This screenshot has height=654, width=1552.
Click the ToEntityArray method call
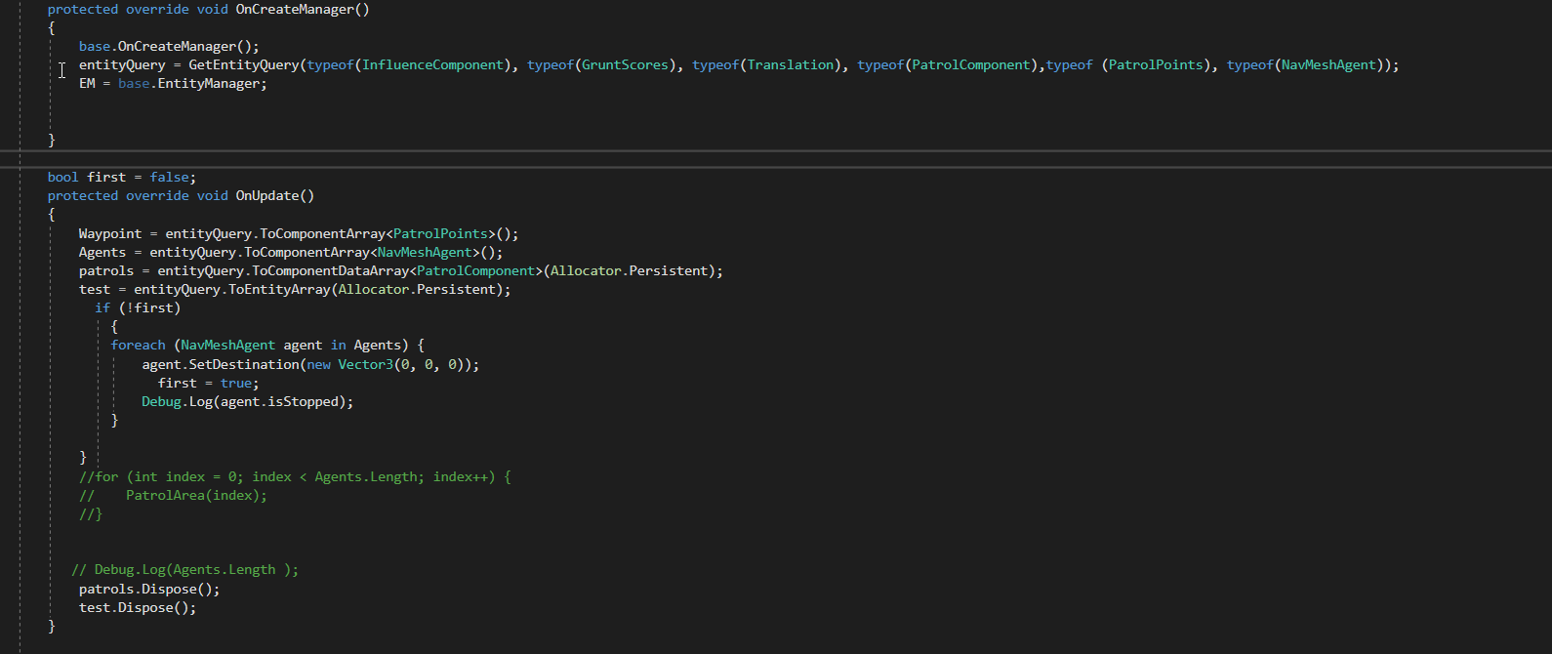tap(280, 289)
